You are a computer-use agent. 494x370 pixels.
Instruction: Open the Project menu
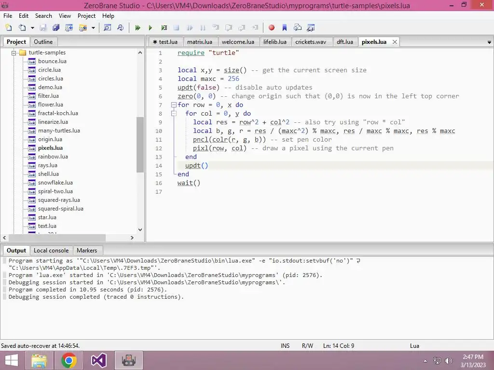86,16
